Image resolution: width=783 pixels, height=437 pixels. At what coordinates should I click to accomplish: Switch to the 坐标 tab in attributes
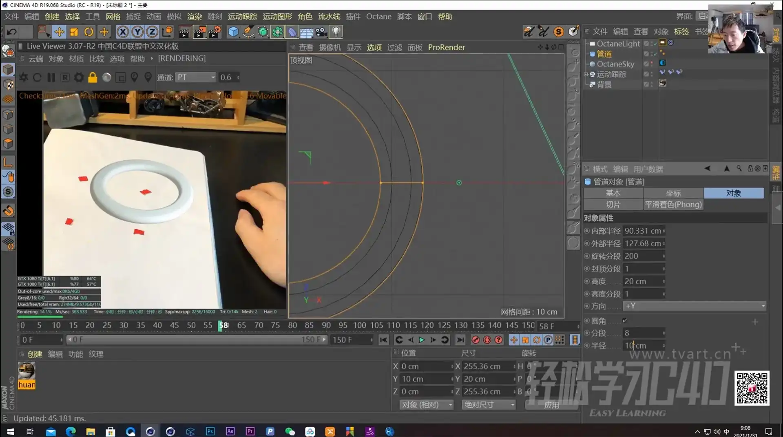673,193
